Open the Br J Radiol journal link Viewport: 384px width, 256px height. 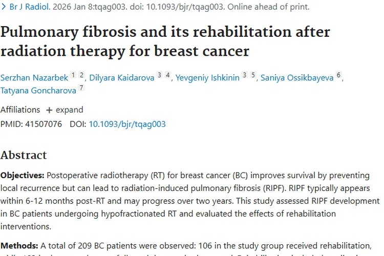pyautogui.click(x=30, y=8)
